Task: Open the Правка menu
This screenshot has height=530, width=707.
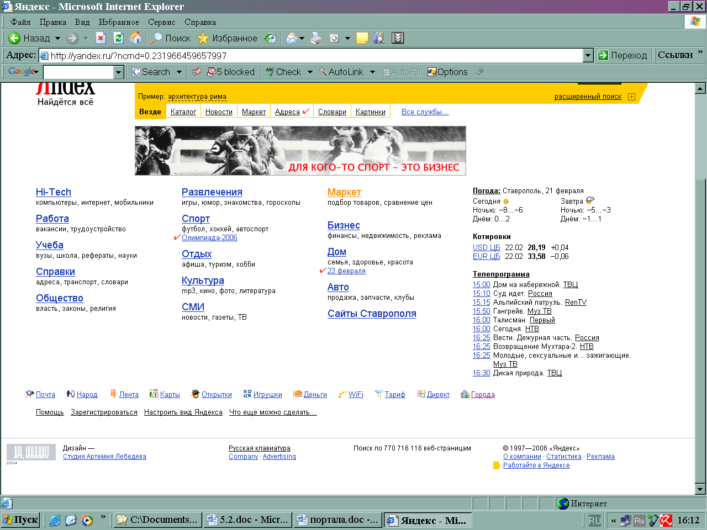Action: pos(53,22)
